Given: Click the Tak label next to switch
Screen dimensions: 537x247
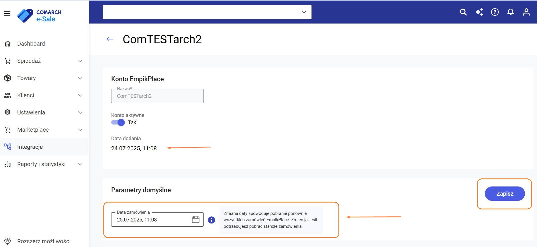Looking at the screenshot, I should tap(132, 122).
